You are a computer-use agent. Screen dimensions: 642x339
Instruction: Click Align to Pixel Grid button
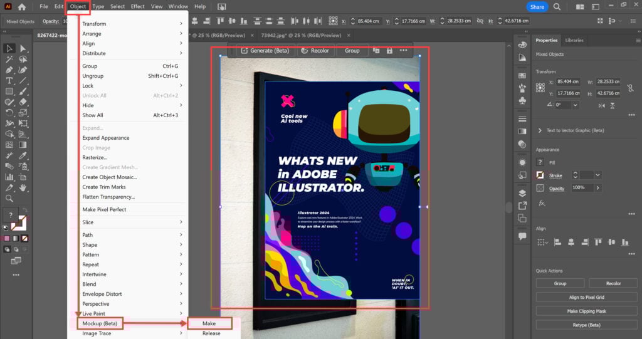click(586, 297)
